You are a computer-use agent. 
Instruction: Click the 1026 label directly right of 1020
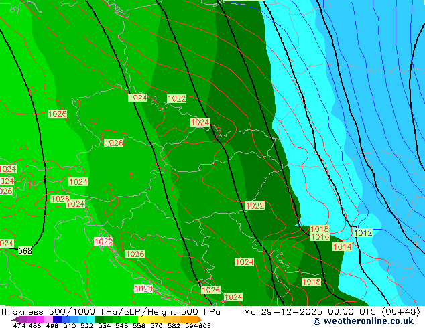pos(210,290)
